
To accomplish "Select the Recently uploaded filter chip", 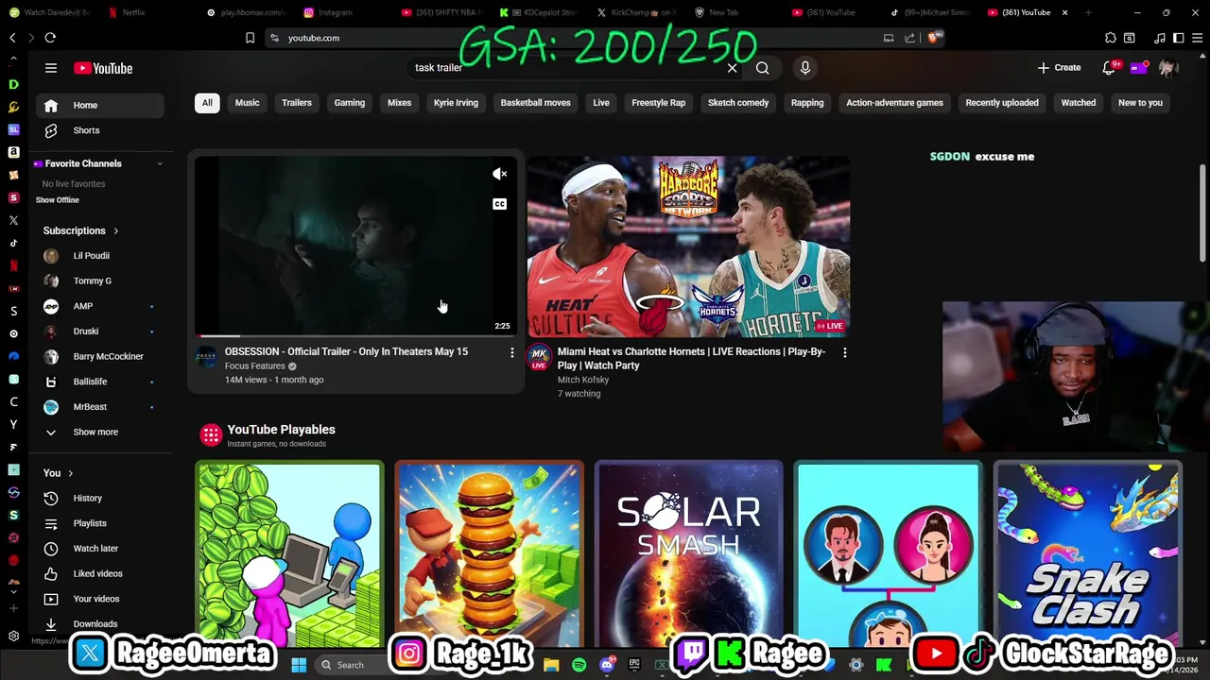I will click(x=1002, y=103).
